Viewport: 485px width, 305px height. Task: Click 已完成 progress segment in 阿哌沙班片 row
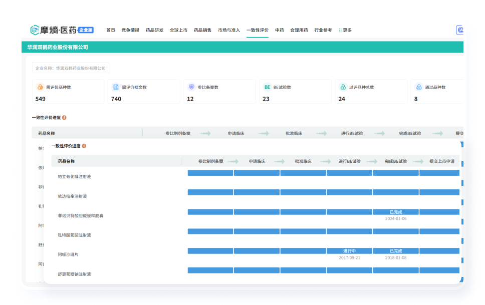[396, 251]
